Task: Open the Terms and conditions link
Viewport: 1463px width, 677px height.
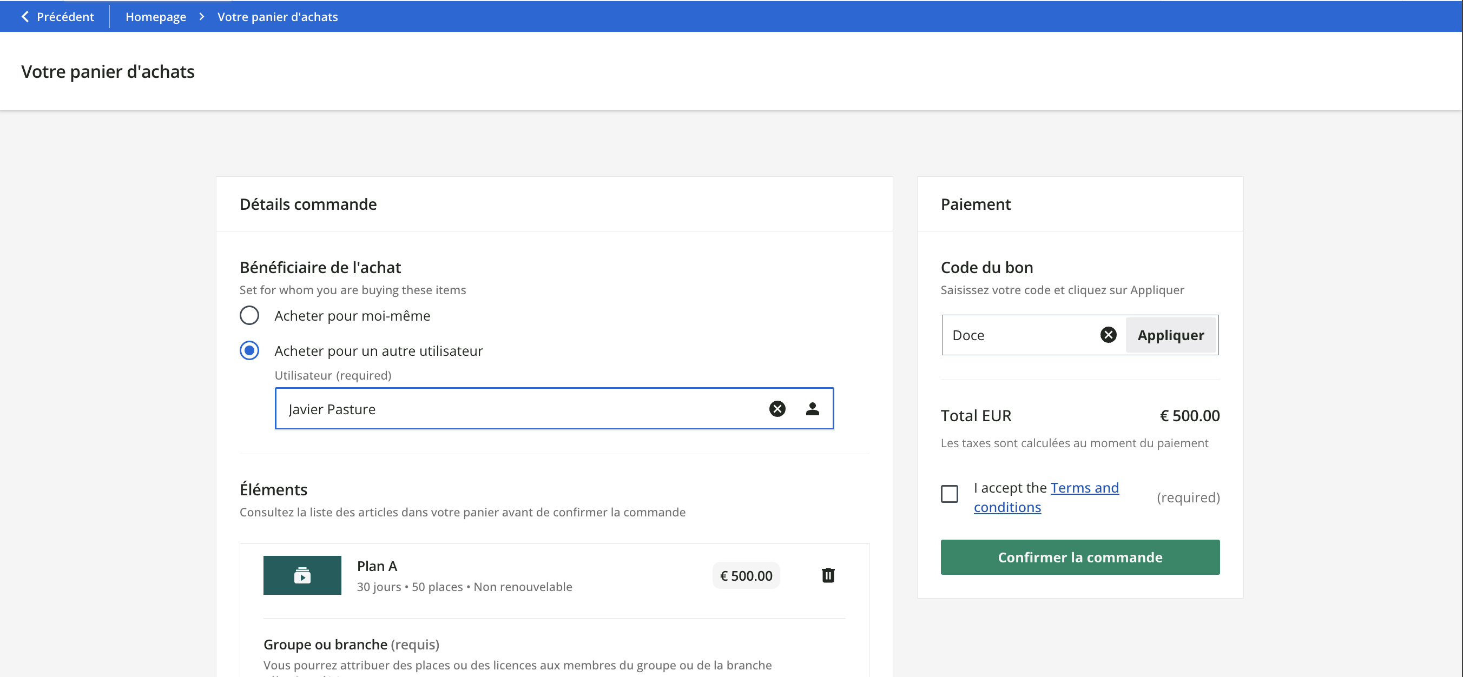Action: coord(1084,487)
